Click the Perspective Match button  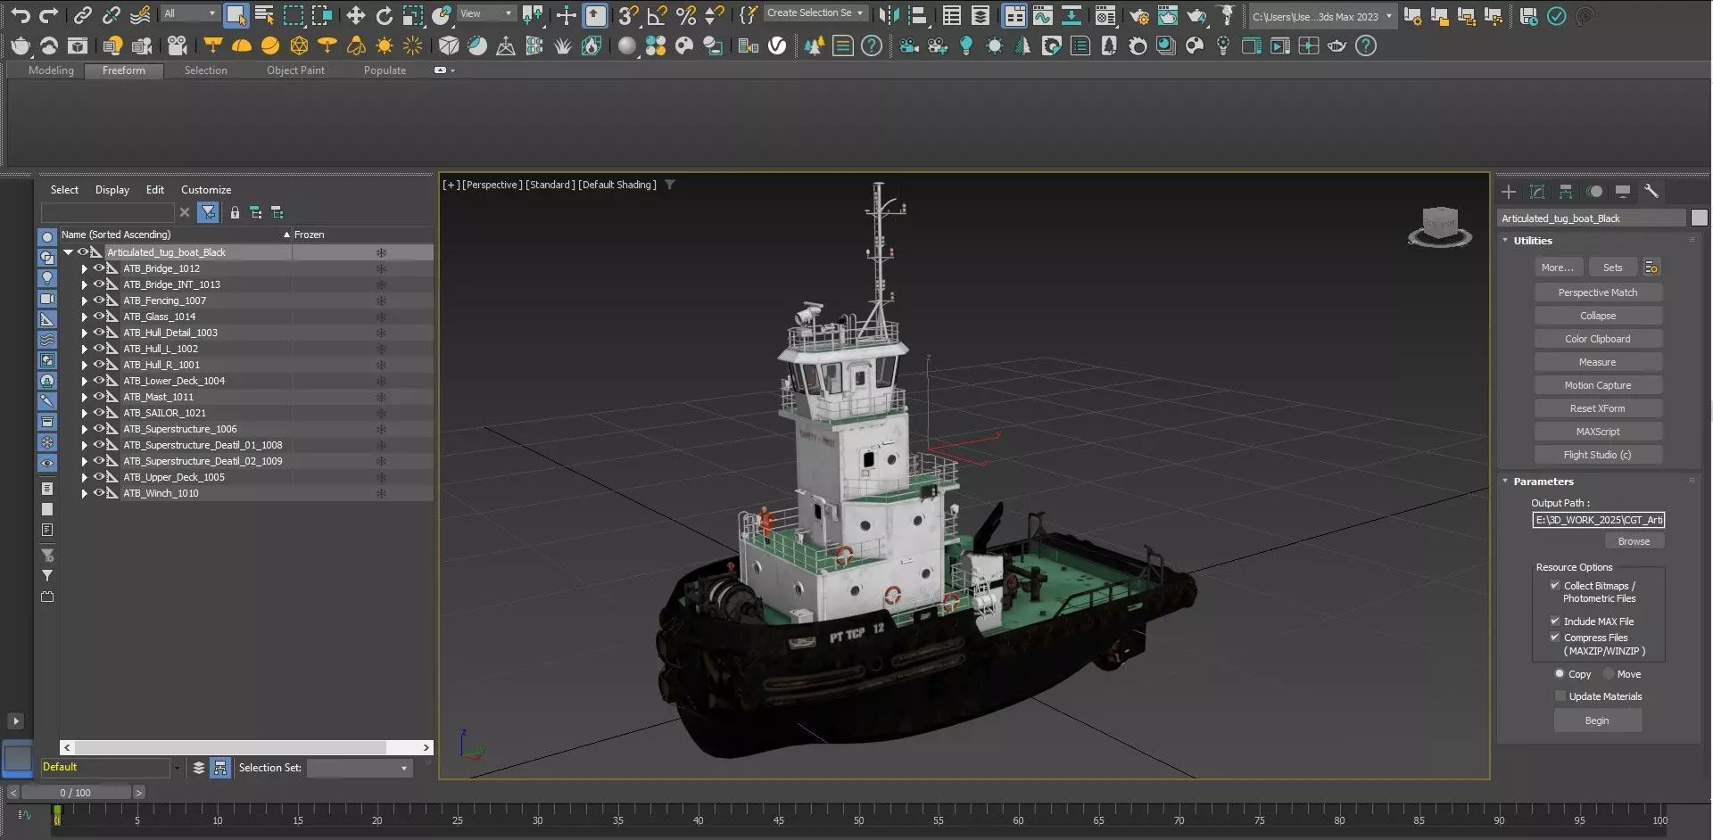coord(1598,292)
